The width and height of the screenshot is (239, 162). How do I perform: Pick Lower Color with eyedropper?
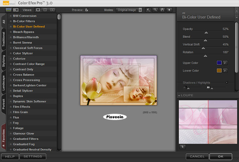click(x=225, y=70)
